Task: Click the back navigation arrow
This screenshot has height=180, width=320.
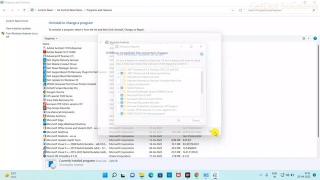Action: [4, 10]
